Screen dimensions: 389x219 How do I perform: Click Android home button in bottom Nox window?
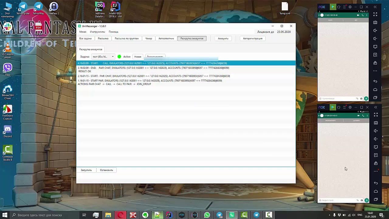pyautogui.click(x=376, y=191)
